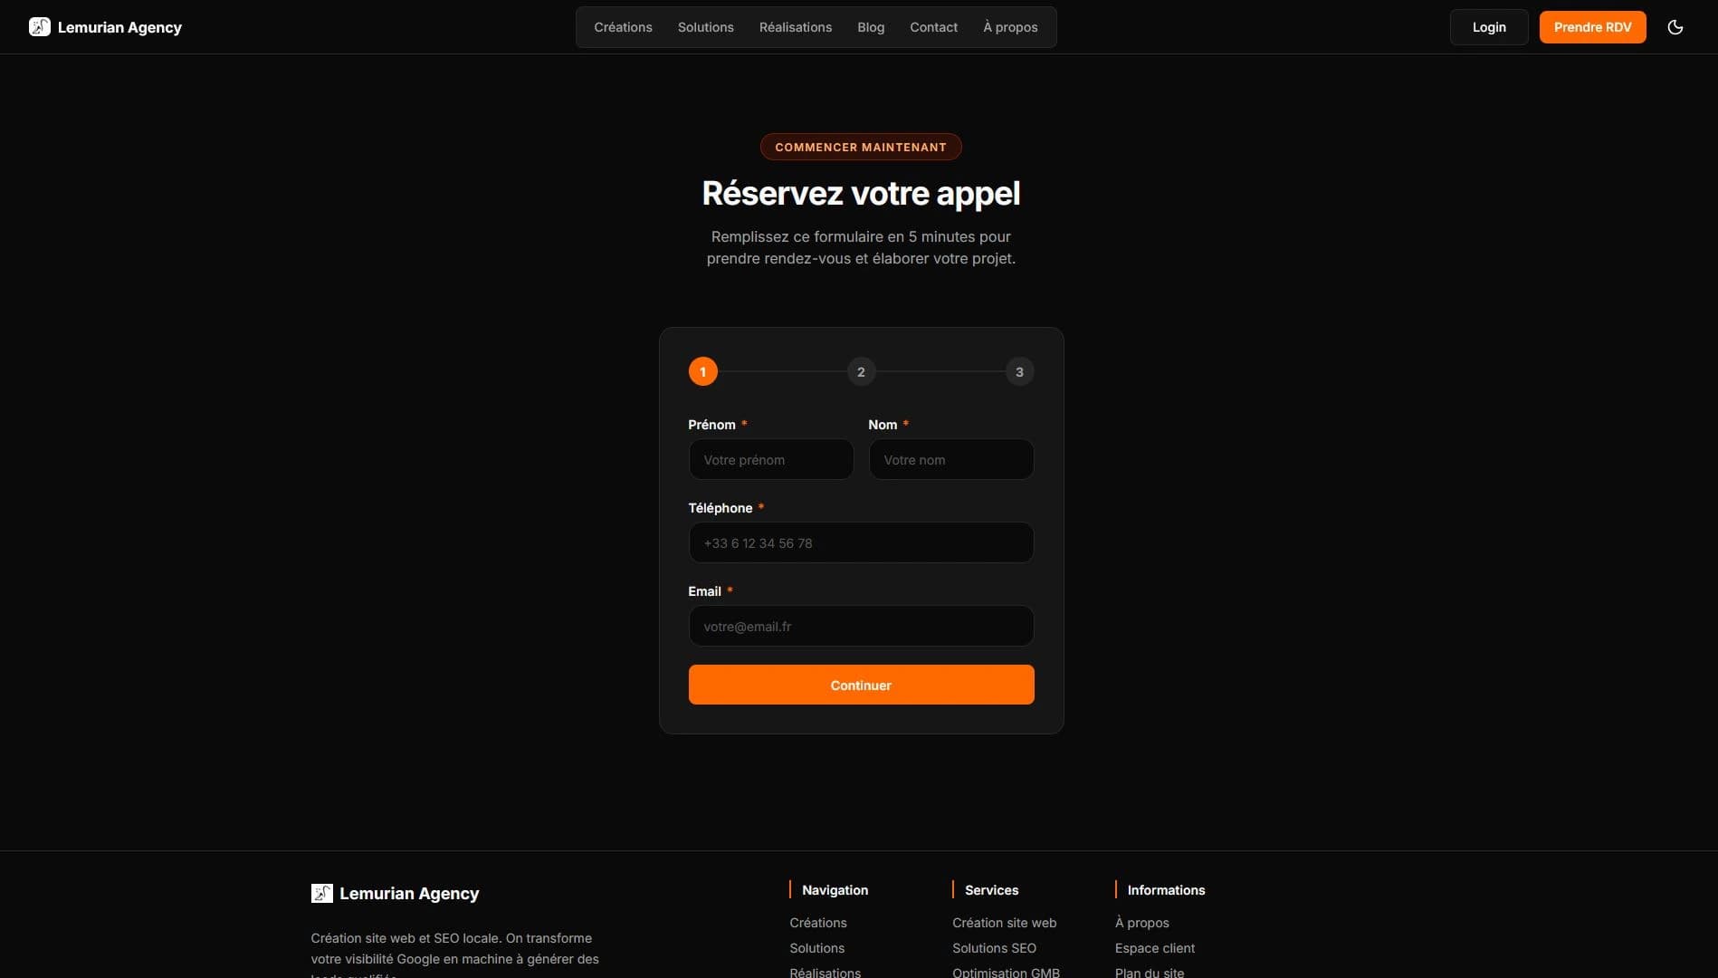This screenshot has height=978, width=1718.
Task: Open Création site web footer link
Action: 1004,923
